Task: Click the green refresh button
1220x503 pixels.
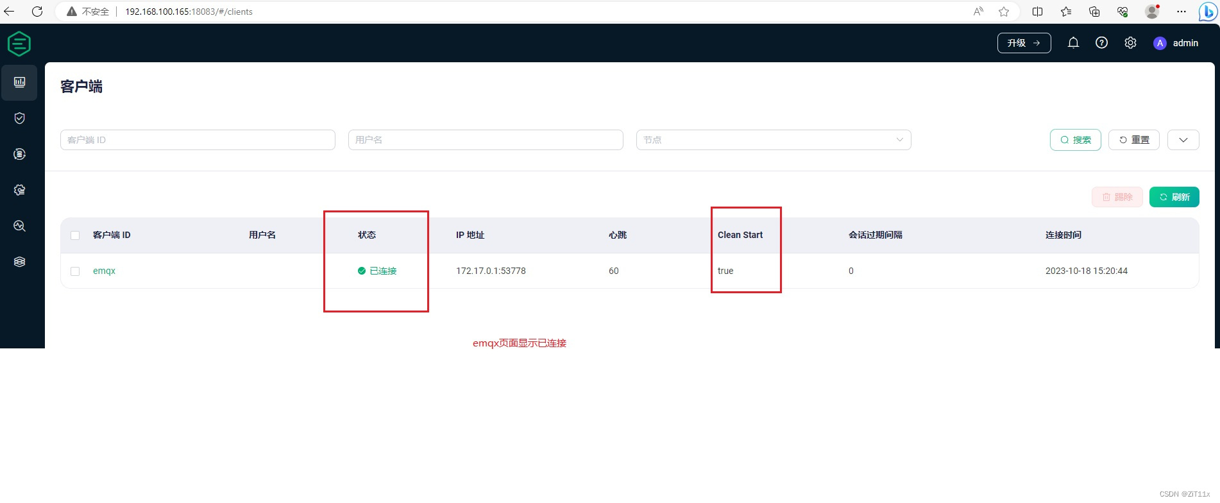Action: [x=1174, y=197]
